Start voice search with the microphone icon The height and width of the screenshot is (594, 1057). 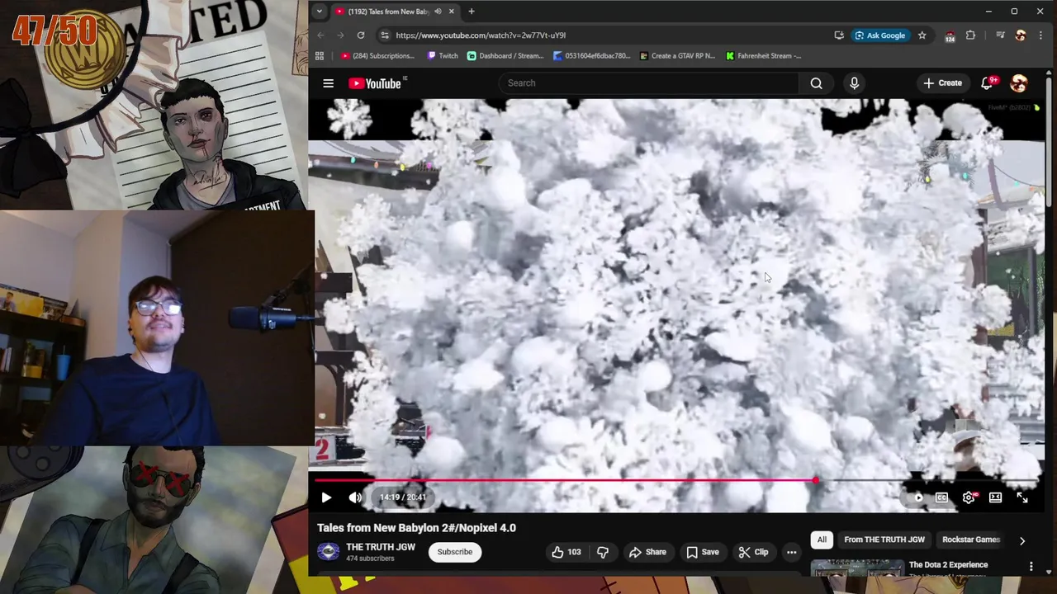pos(854,82)
